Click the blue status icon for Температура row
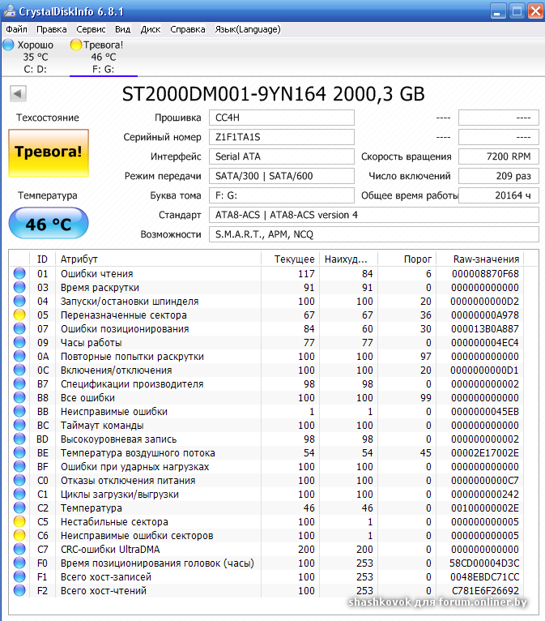This screenshot has height=621, width=545. [19, 508]
